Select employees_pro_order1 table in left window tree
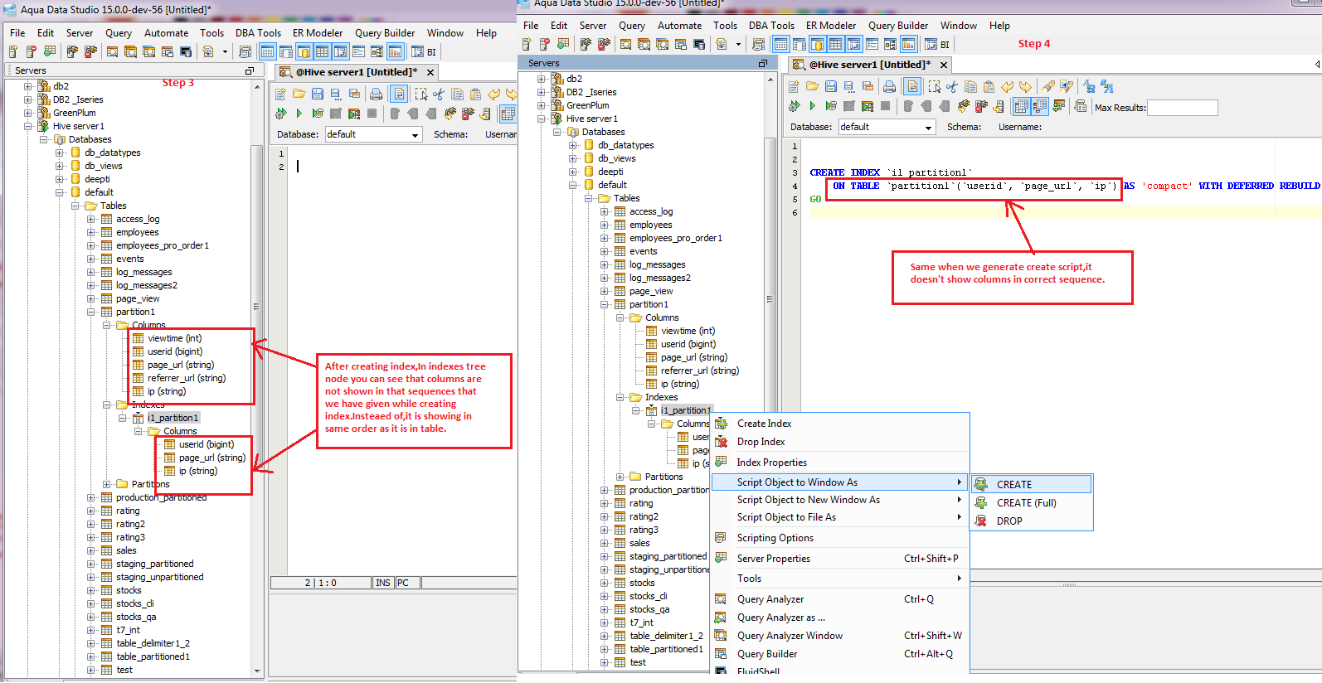The image size is (1322, 683). click(163, 245)
